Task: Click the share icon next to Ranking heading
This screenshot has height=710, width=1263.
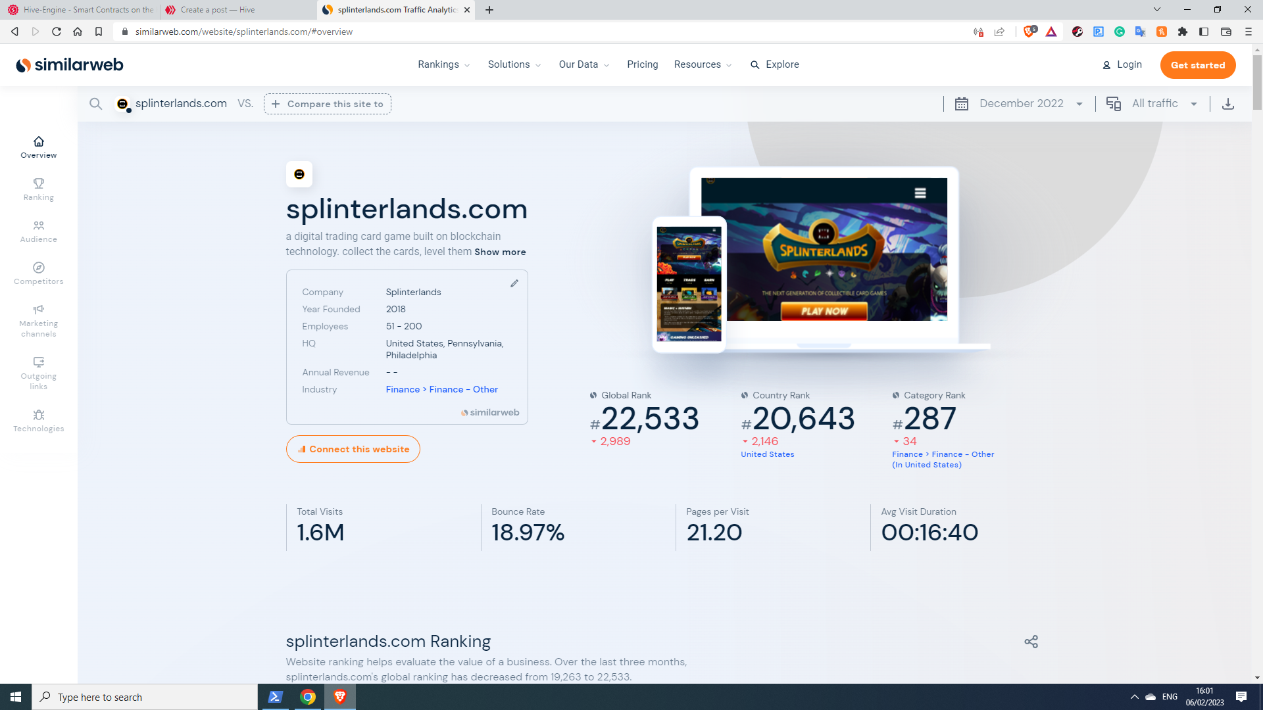Action: click(1031, 642)
